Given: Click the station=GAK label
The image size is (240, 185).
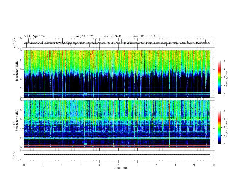Looking at the screenshot, I should 113,36.
